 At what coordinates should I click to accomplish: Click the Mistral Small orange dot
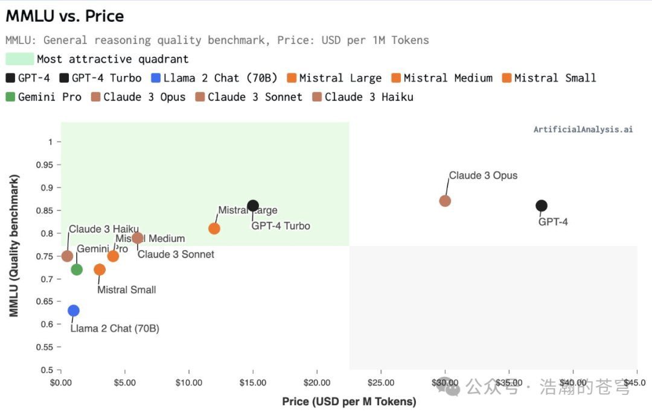click(100, 270)
